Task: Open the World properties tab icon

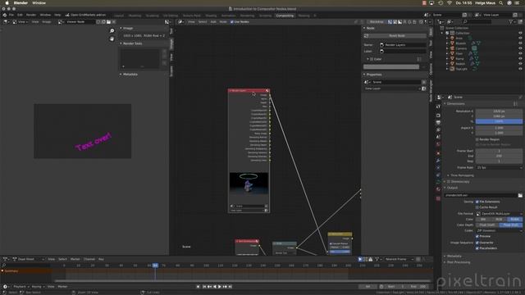Action: (x=438, y=144)
